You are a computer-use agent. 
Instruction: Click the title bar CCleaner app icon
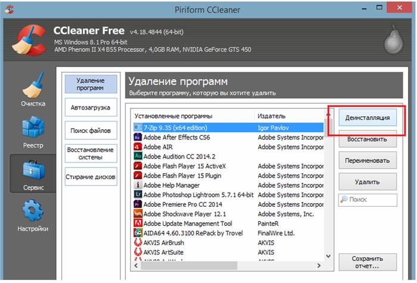coord(10,10)
